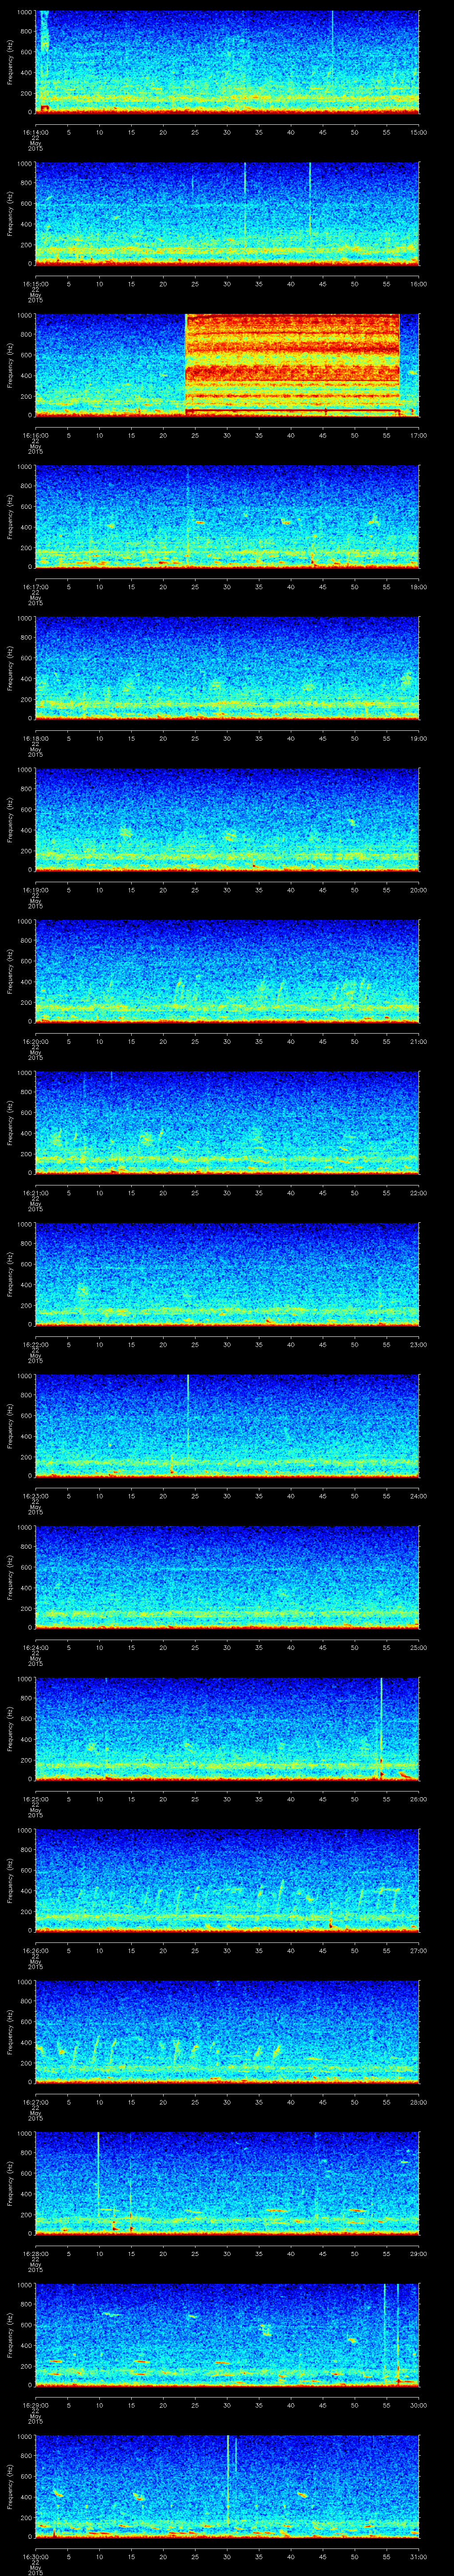This screenshot has height=2576, width=454.
Task: Click the Frequency (Hz) axis label of the 16:25:00 panel
Action: point(10,1729)
